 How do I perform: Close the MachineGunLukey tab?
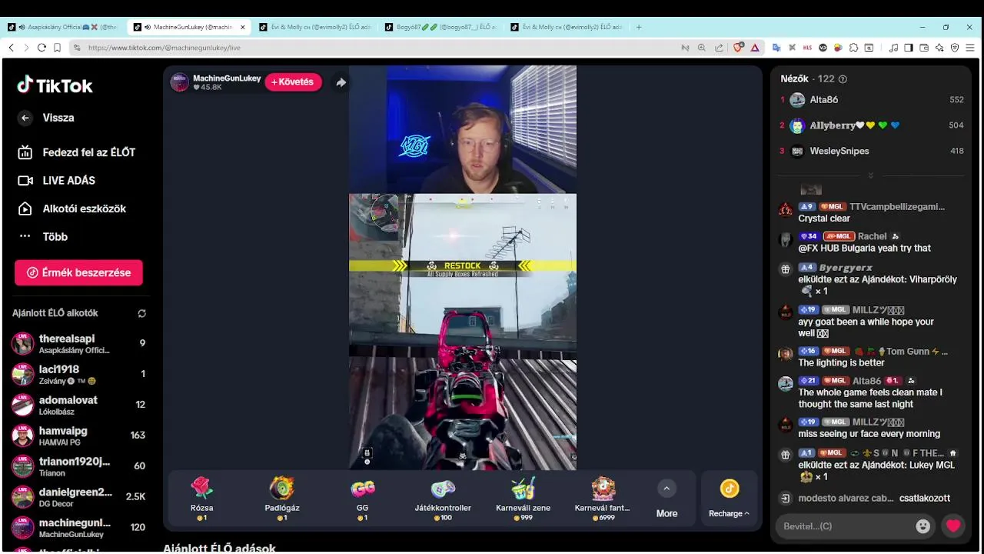pos(243,27)
